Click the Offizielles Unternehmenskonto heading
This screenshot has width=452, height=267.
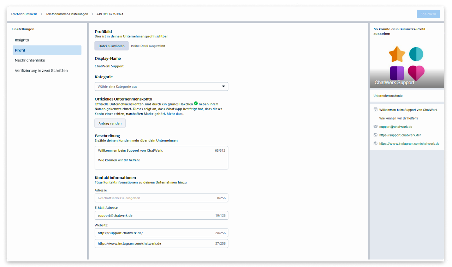pos(124,99)
